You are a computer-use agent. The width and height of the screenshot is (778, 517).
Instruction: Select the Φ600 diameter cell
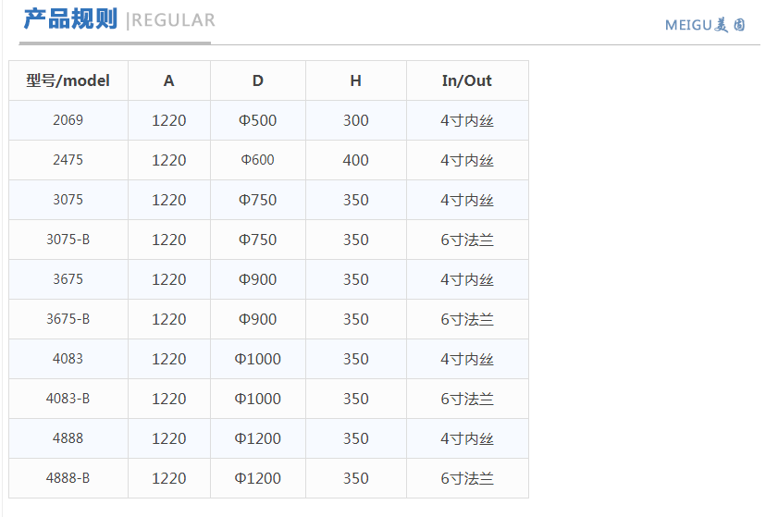tap(258, 160)
